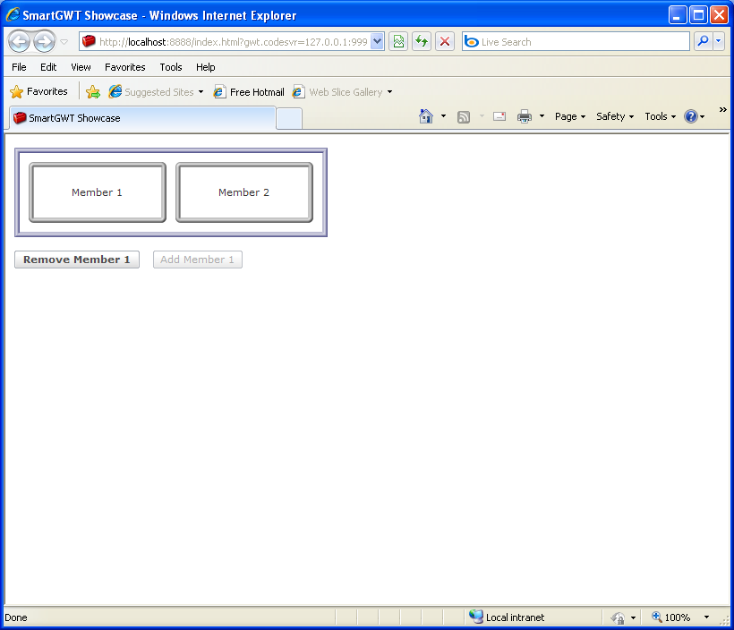The image size is (734, 630).
Task: Click the Read Mail icon
Action: pos(499,116)
